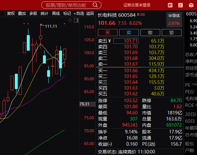This screenshot has width=197, height=155.
Task: Click the ¥ symbol next to 卖五
Action: 109,41
